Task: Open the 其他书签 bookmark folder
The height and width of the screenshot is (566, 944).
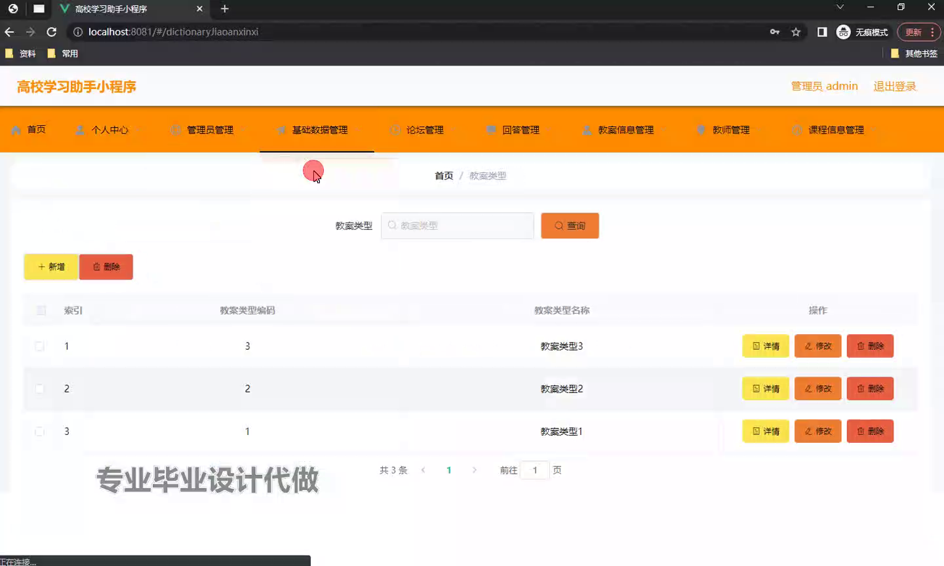Action: (914, 54)
